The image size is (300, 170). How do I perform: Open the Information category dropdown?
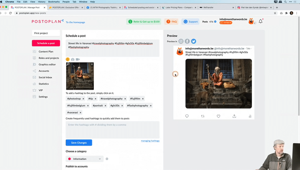tap(84, 159)
